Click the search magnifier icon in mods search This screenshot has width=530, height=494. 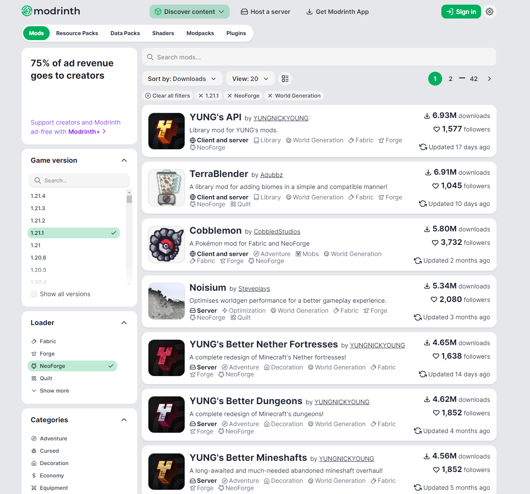[x=150, y=57]
